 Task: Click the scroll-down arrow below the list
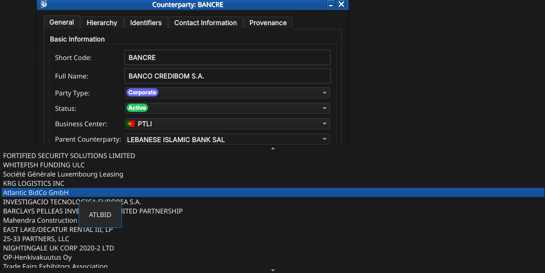[273, 270]
